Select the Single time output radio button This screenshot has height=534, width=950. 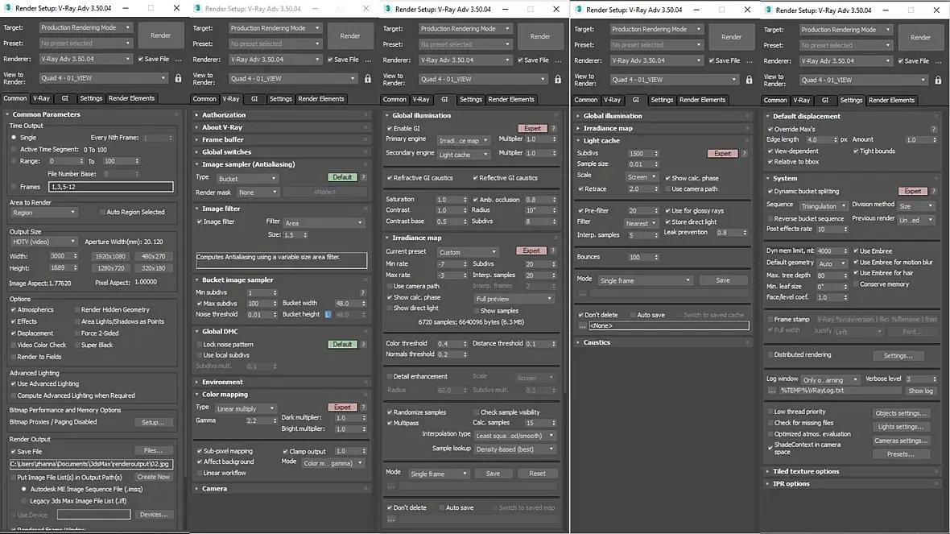click(14, 138)
